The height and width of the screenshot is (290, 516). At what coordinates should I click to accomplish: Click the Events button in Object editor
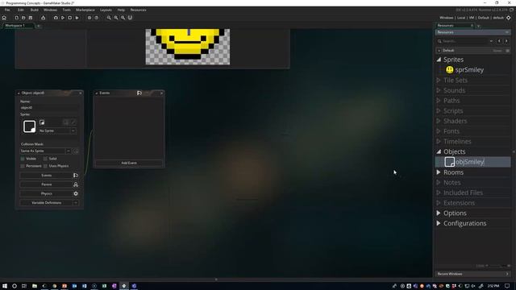(x=46, y=176)
